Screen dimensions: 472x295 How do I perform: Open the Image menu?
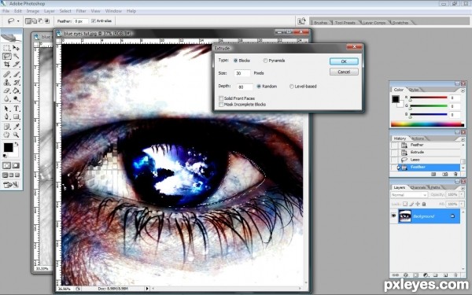pos(33,11)
